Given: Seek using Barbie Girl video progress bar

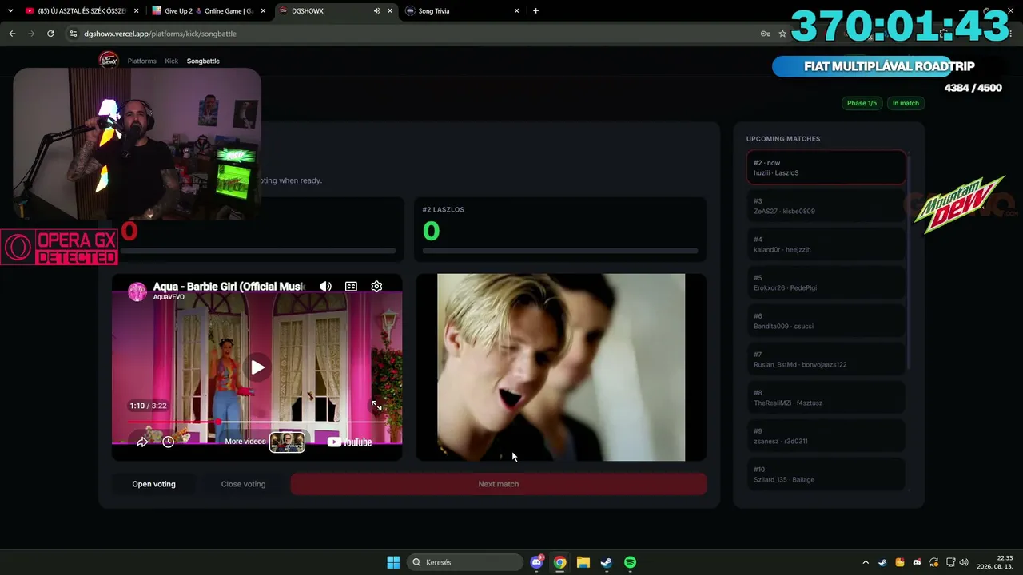Looking at the screenshot, I should pyautogui.click(x=257, y=421).
